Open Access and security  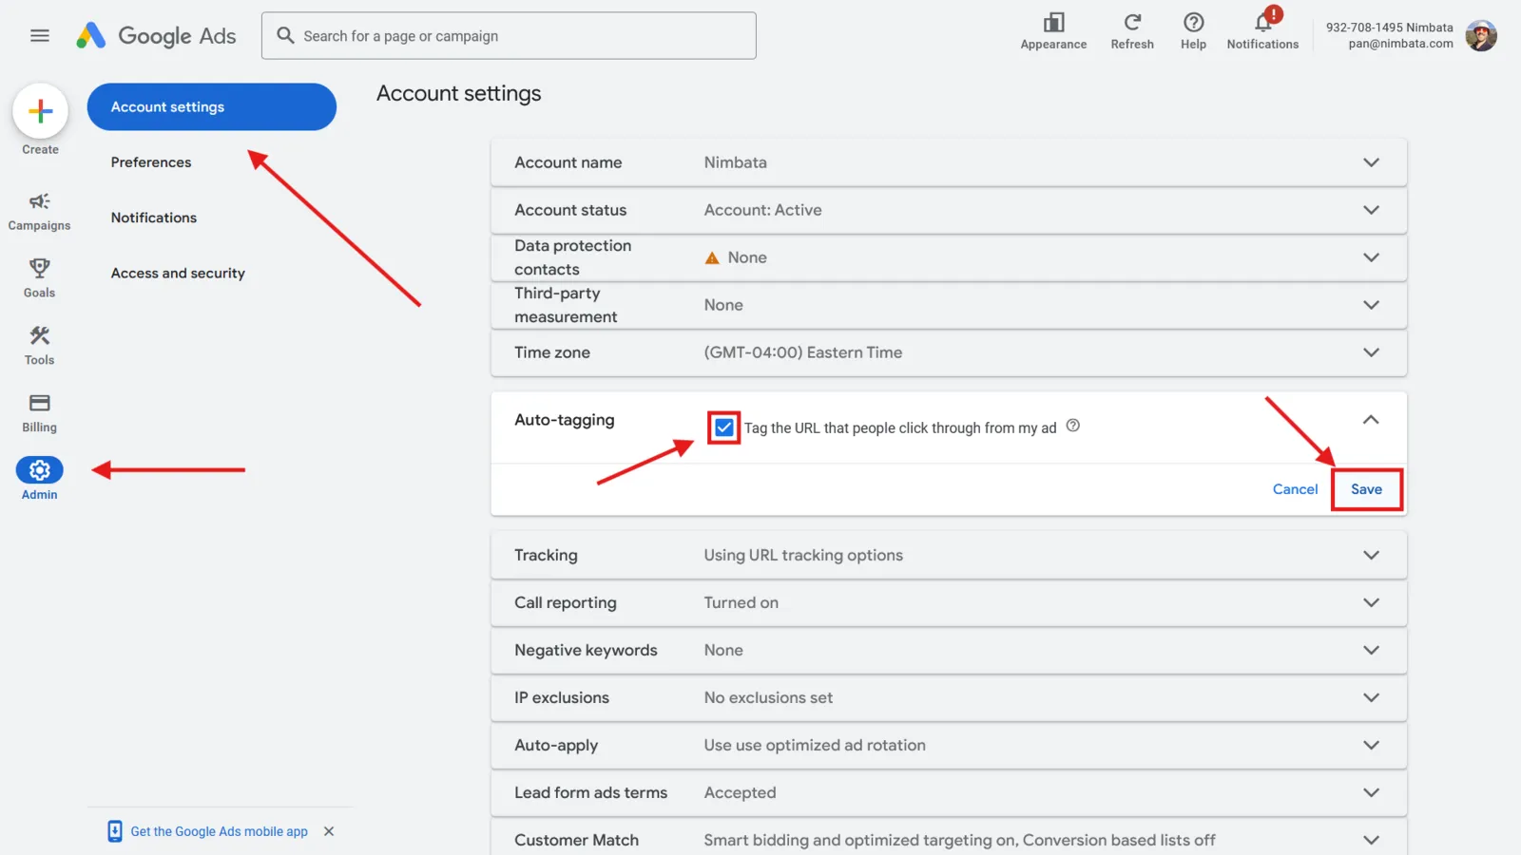tap(178, 273)
